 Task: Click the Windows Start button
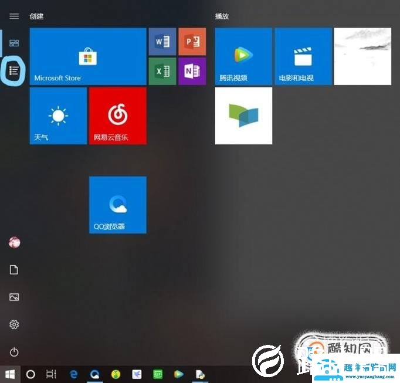[10, 374]
